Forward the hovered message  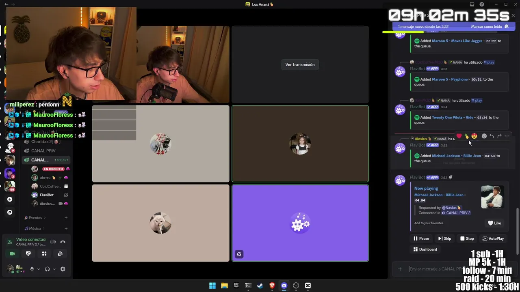point(499,136)
